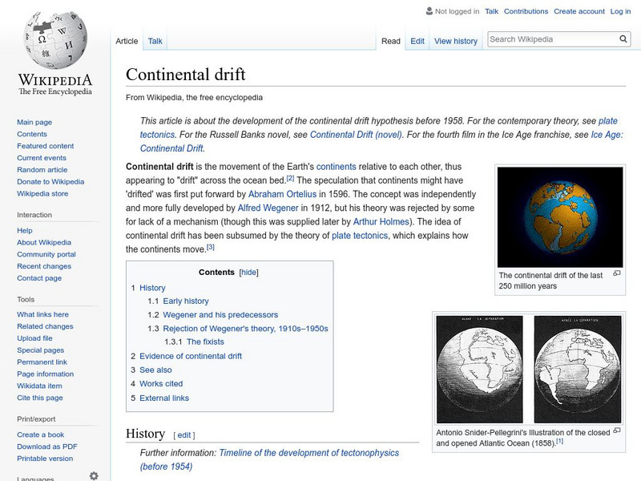The height and width of the screenshot is (481, 641).
Task: Click Create a book
Action: pyautogui.click(x=41, y=435)
